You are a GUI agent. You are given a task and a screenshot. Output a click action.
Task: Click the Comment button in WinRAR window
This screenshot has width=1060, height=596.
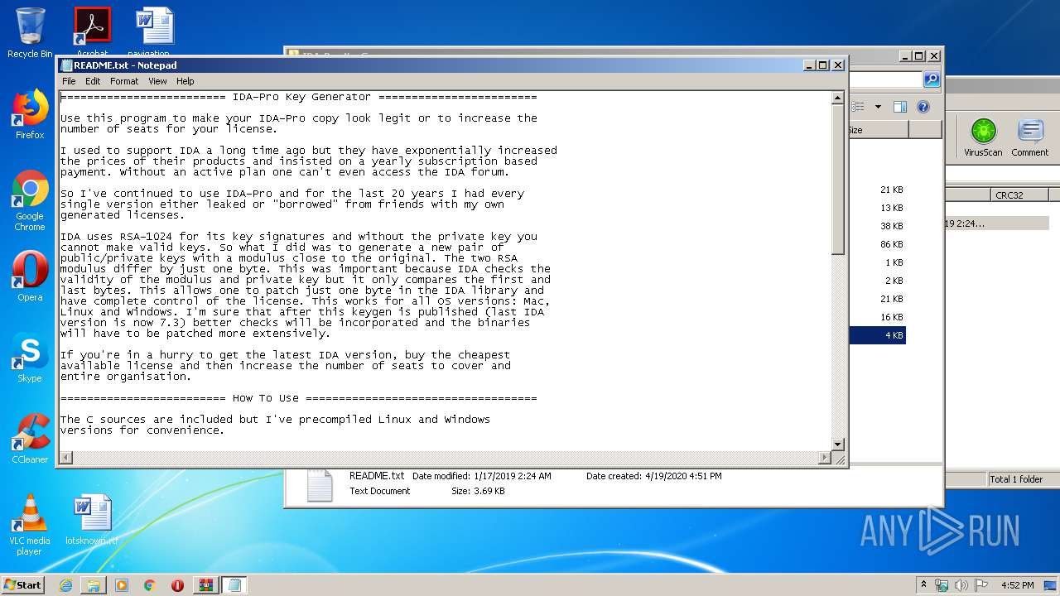point(1029,137)
